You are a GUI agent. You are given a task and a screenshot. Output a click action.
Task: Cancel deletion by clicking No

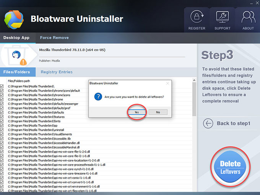(x=158, y=112)
